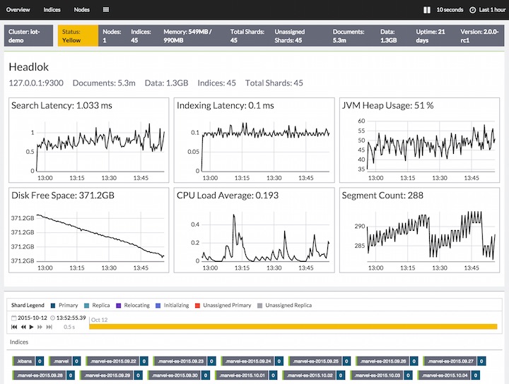
Task: Change the 10 seconds refresh interval
Action: click(x=450, y=10)
